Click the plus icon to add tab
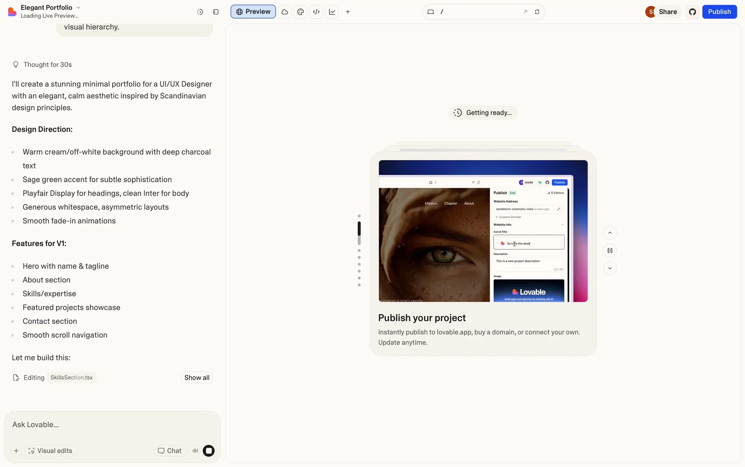The width and height of the screenshot is (745, 467). click(348, 12)
